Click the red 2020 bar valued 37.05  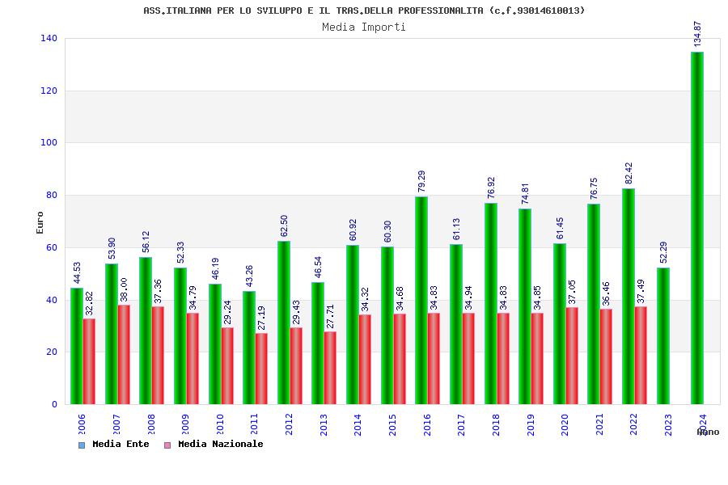click(572, 356)
